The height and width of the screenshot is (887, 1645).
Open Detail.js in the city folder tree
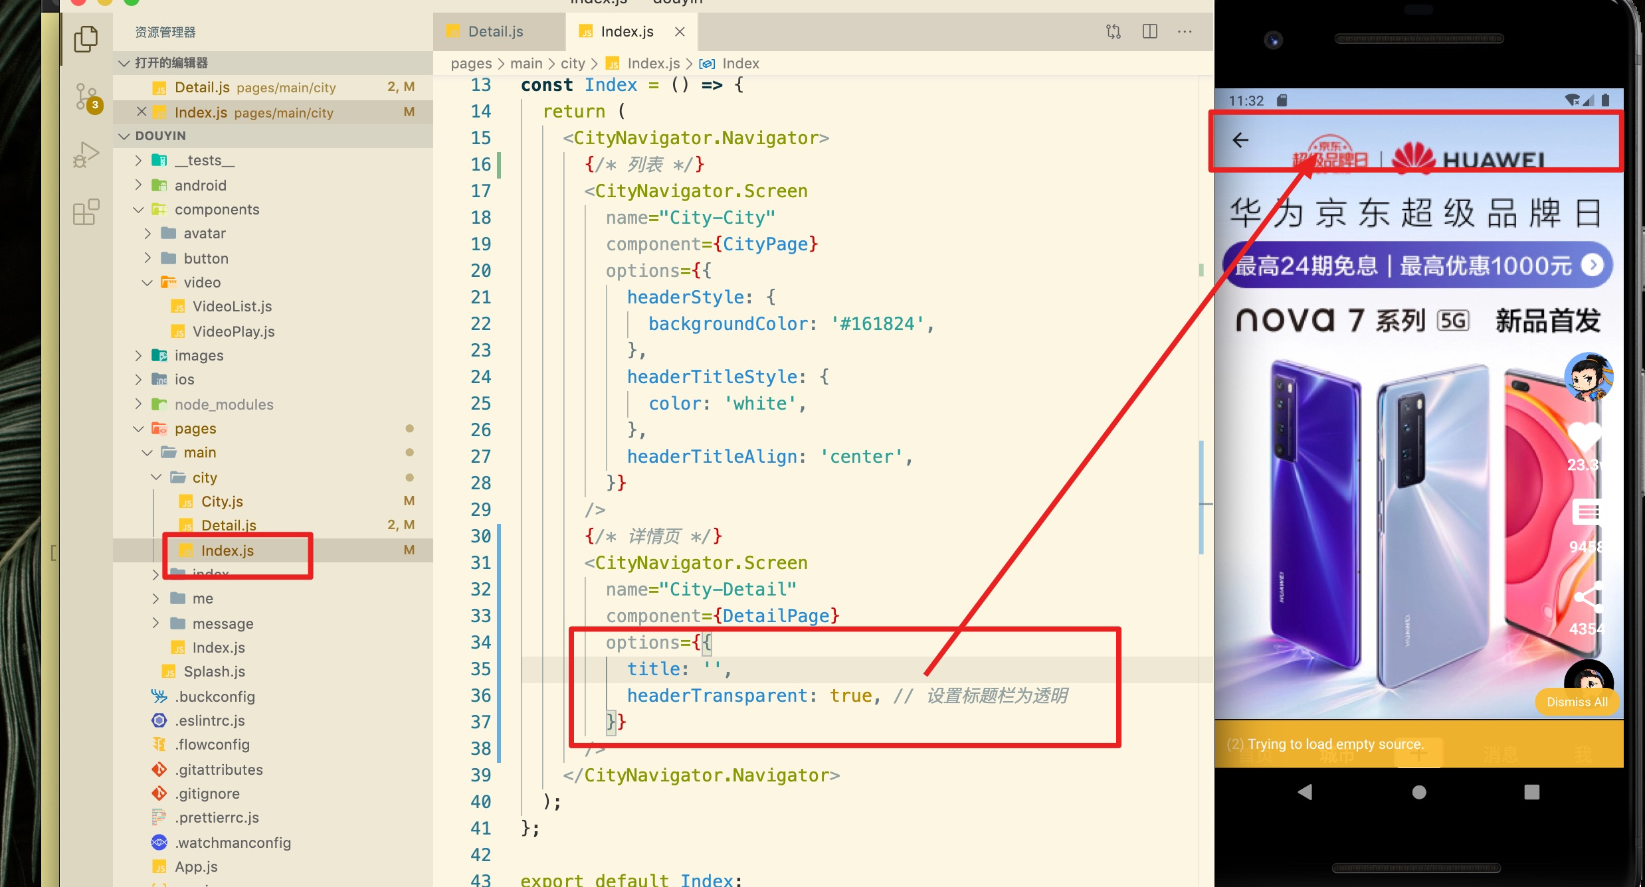click(x=273, y=524)
